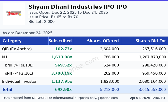Click the 3,700.19x sNII subscription value
The width and height of the screenshot is (168, 102).
tap(62, 73)
